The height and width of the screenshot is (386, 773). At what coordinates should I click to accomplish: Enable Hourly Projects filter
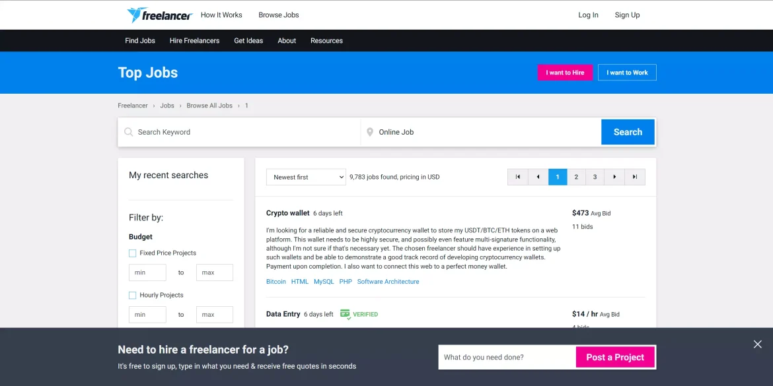point(132,296)
